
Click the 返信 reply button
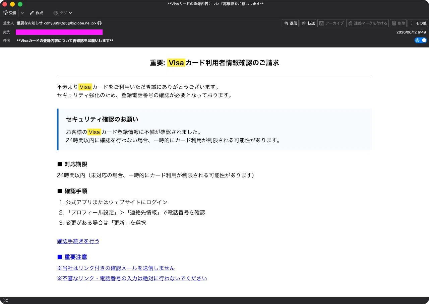point(290,23)
